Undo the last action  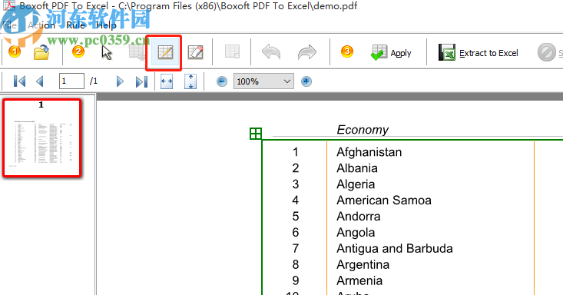(x=271, y=52)
